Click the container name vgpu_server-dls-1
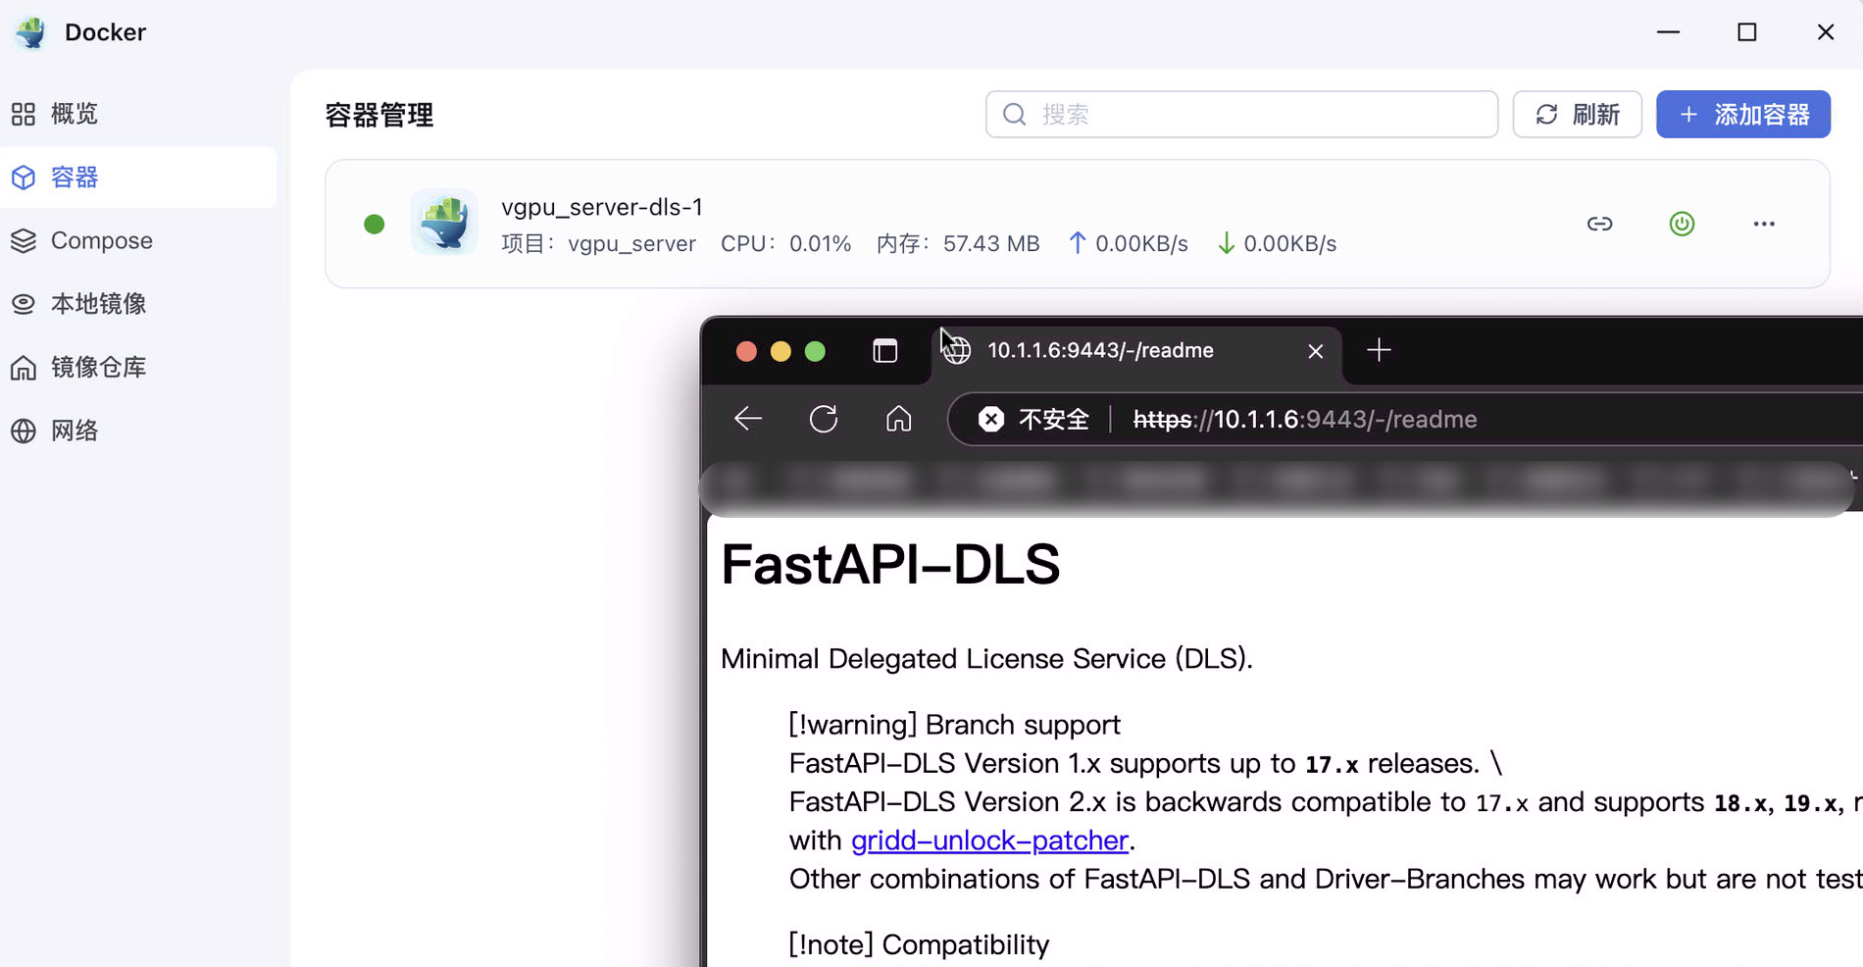The image size is (1863, 967). 602,207
